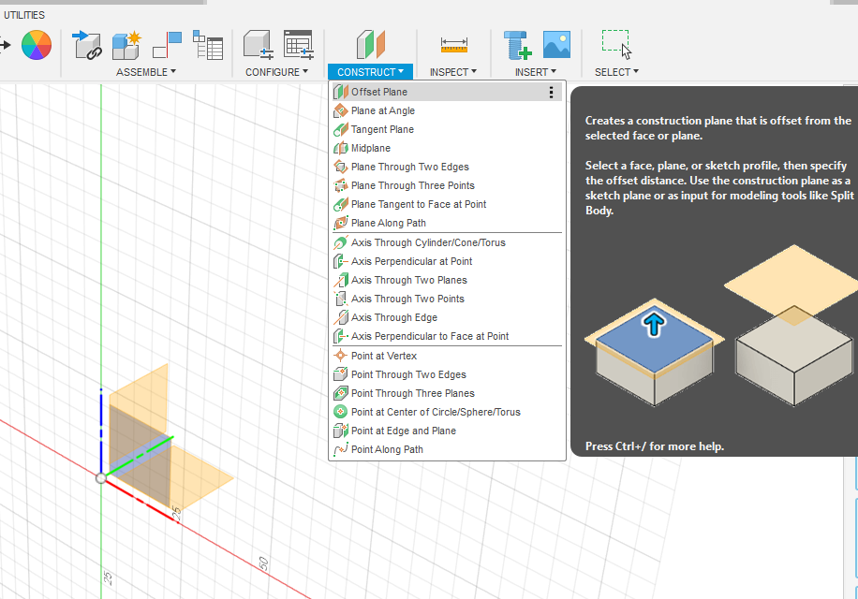Click the Offset Plane toolbar icon
This screenshot has height=599, width=858.
coord(370,44)
